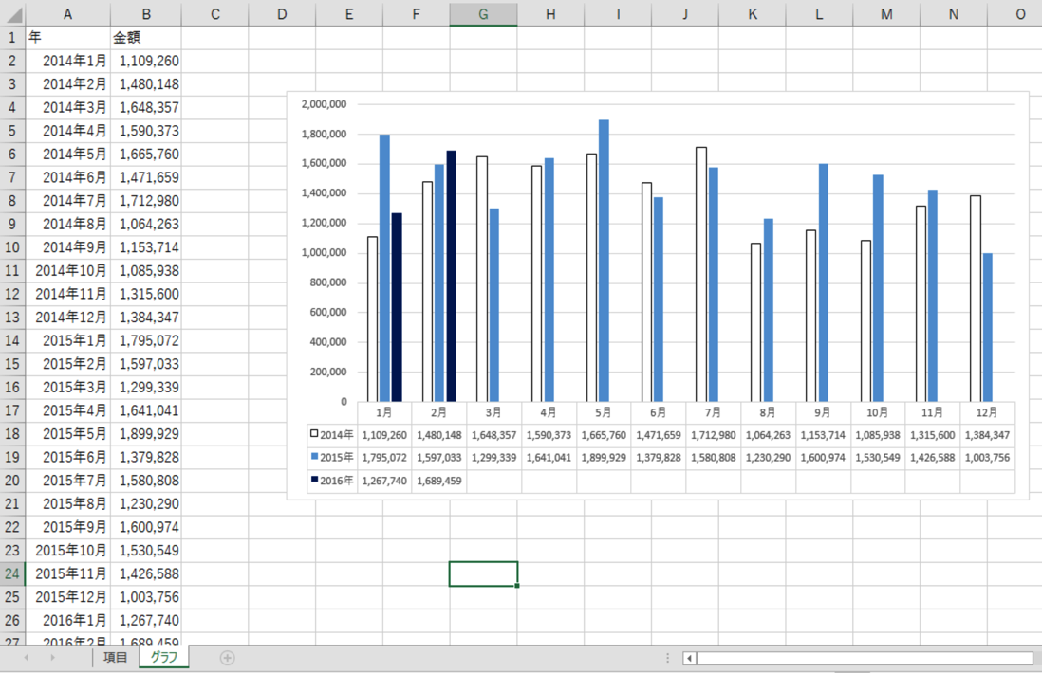
Task: Select cell containing 2015年12月
Action: 67,597
